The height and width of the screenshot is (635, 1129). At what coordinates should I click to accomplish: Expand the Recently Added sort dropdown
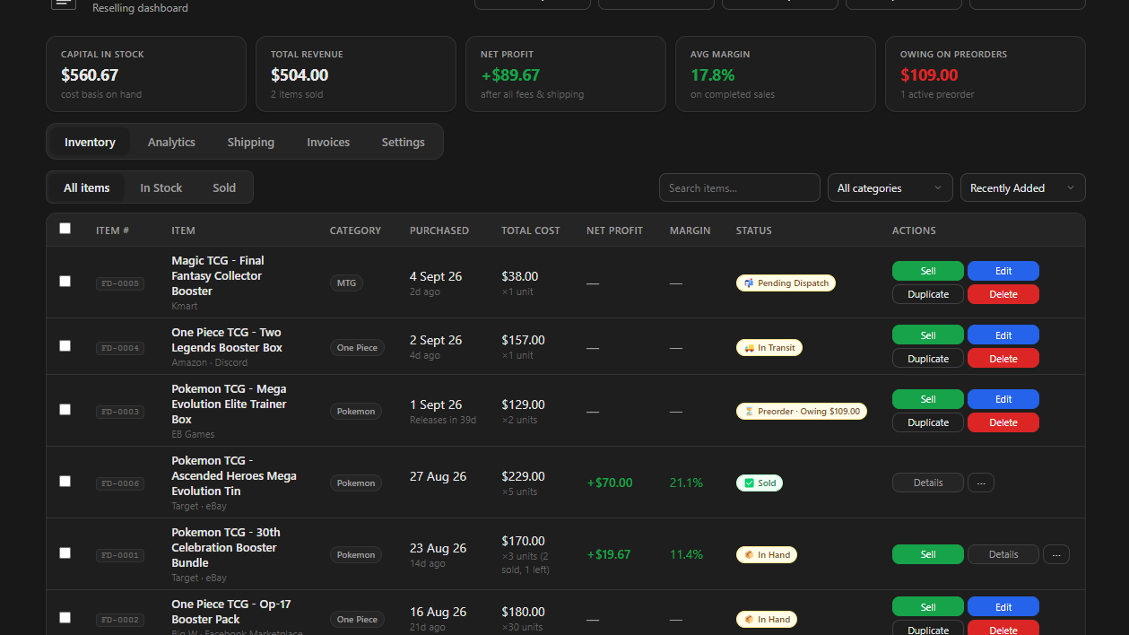point(1023,187)
